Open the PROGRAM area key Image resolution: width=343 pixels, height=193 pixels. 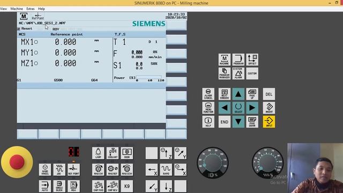[238, 60]
